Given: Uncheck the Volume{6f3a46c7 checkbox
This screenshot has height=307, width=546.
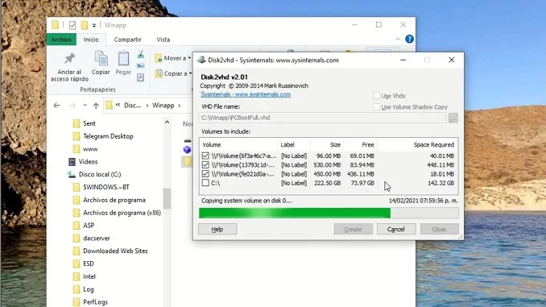Looking at the screenshot, I should pyautogui.click(x=205, y=156).
